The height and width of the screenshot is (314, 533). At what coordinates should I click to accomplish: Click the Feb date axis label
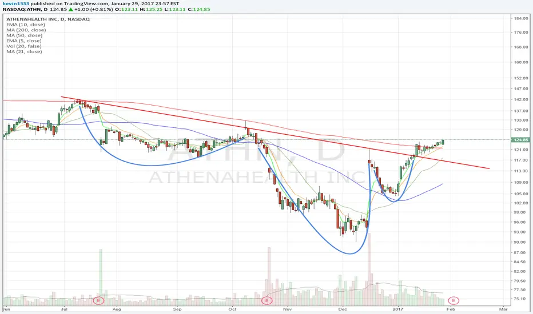click(451, 309)
